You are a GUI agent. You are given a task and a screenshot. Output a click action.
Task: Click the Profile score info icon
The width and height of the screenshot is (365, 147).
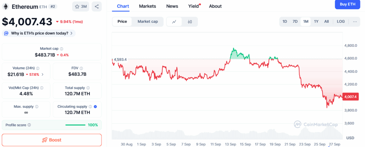(x=29, y=125)
